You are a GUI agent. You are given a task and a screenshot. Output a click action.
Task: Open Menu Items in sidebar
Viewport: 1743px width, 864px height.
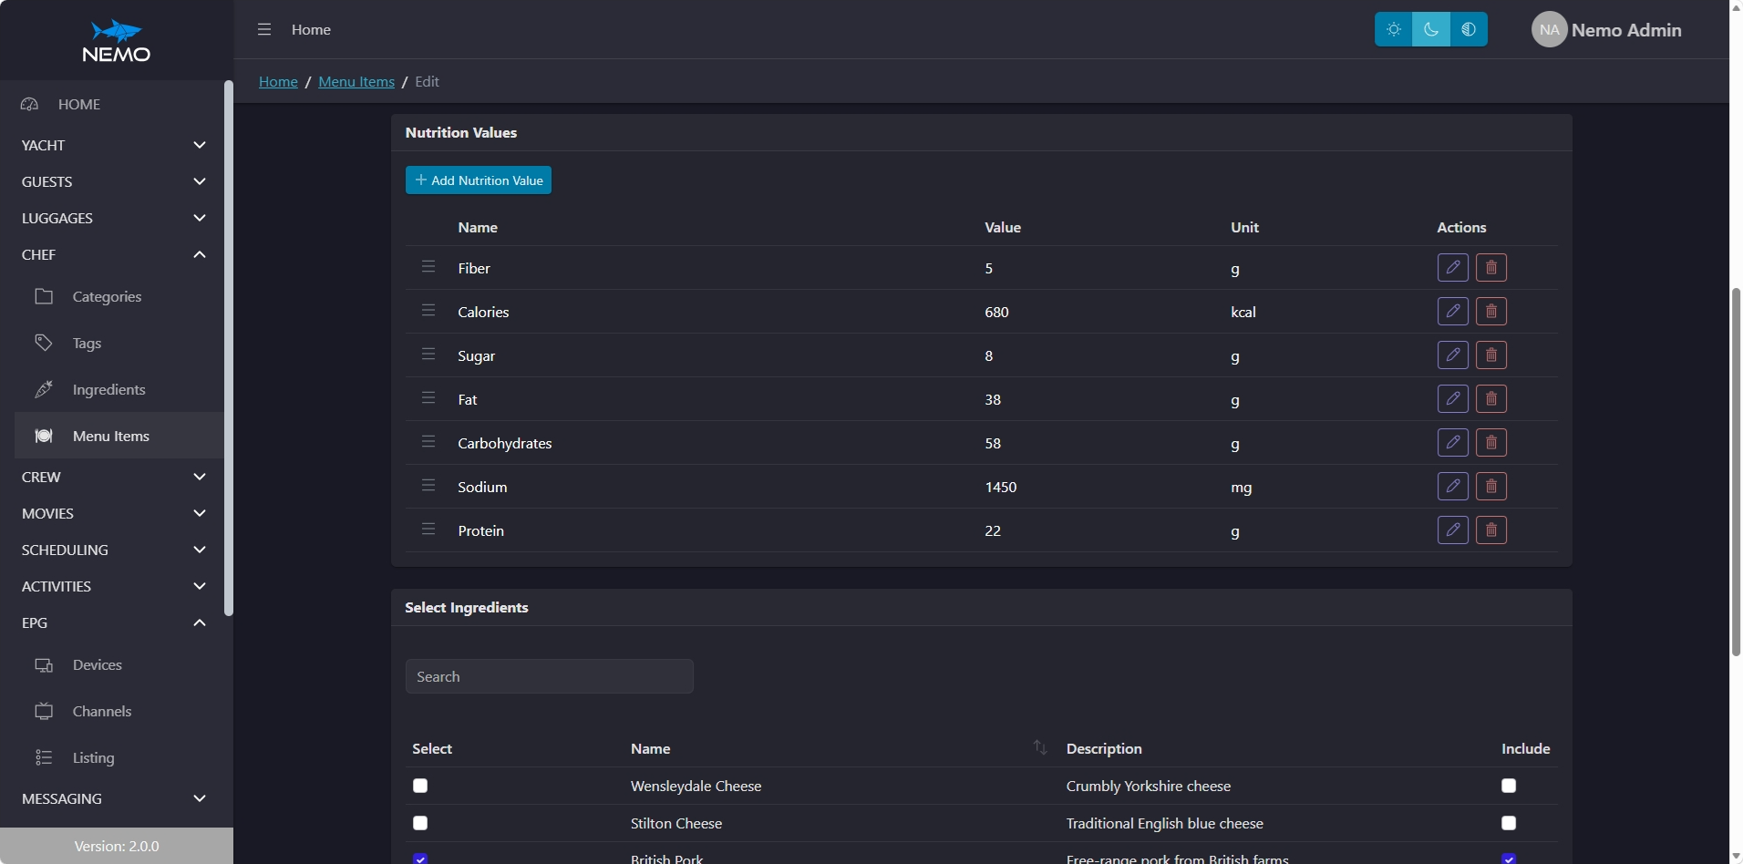pyautogui.click(x=119, y=436)
